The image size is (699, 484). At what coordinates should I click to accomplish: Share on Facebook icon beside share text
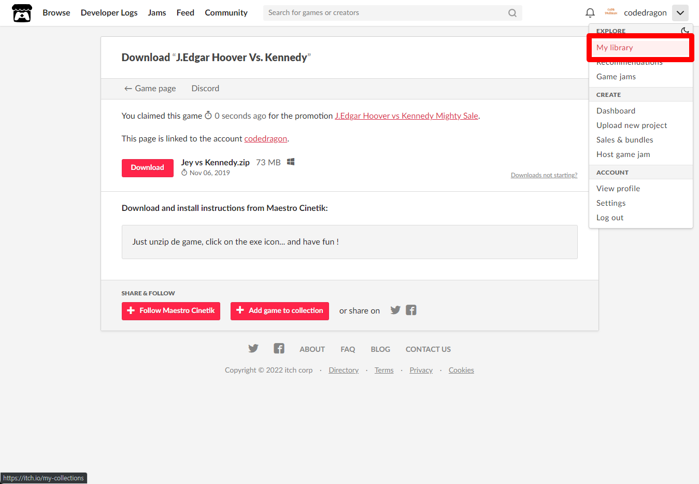(411, 310)
